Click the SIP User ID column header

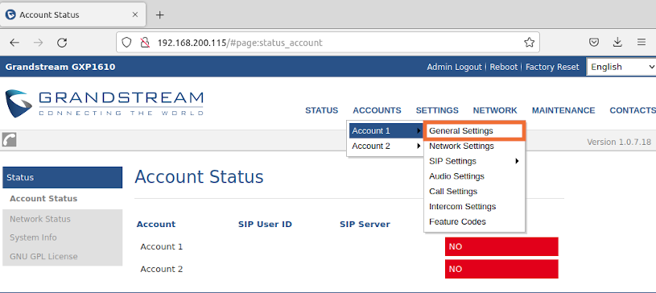click(265, 224)
